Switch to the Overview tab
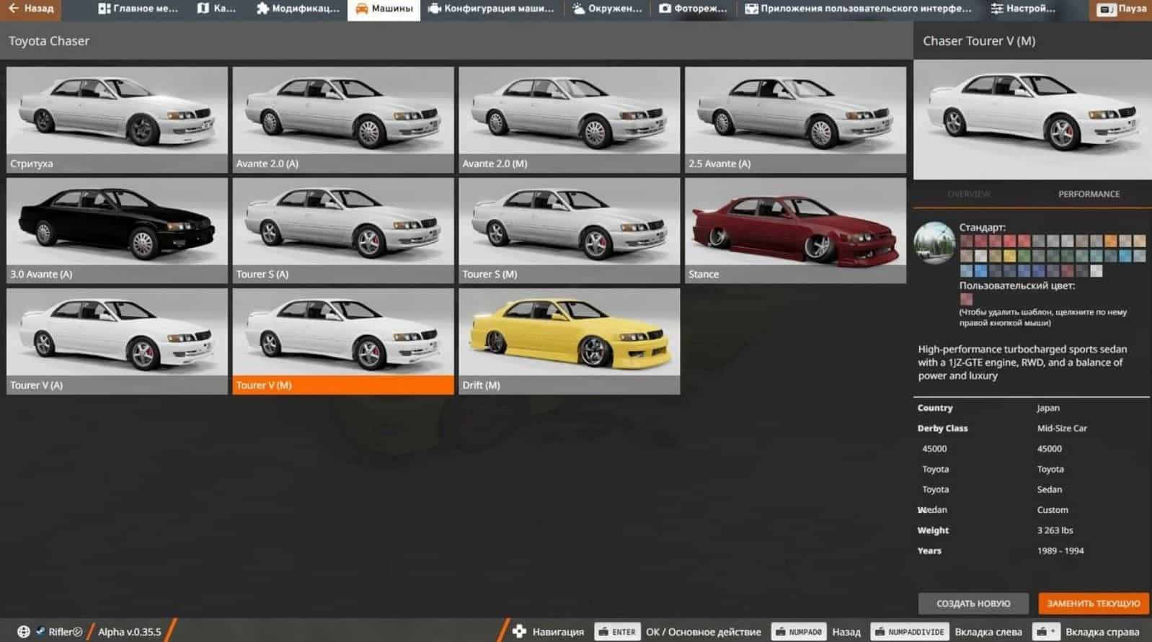This screenshot has width=1152, height=642. (969, 194)
